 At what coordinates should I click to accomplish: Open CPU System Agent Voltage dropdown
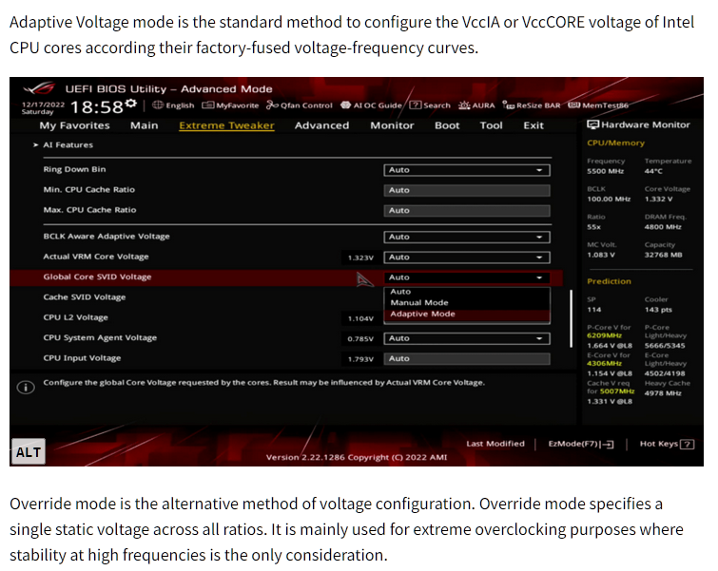[467, 338]
